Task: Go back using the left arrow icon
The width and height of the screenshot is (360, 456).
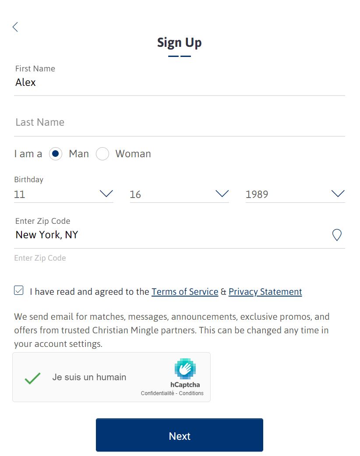Action: (x=15, y=27)
